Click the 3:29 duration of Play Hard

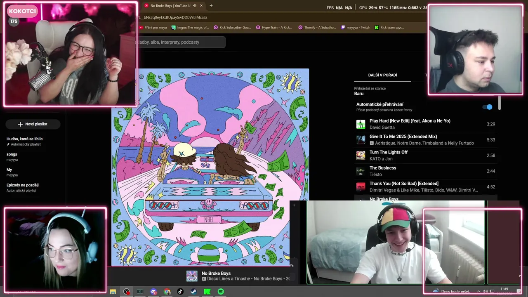click(x=490, y=124)
